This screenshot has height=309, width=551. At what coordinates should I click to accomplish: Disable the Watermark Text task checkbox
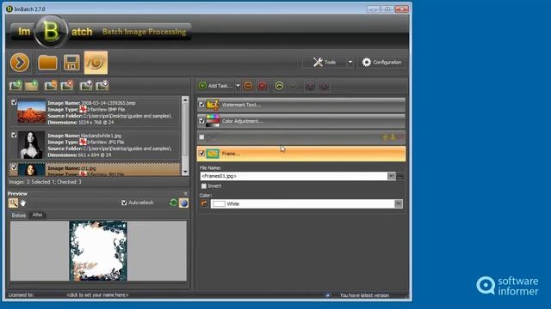click(x=201, y=105)
